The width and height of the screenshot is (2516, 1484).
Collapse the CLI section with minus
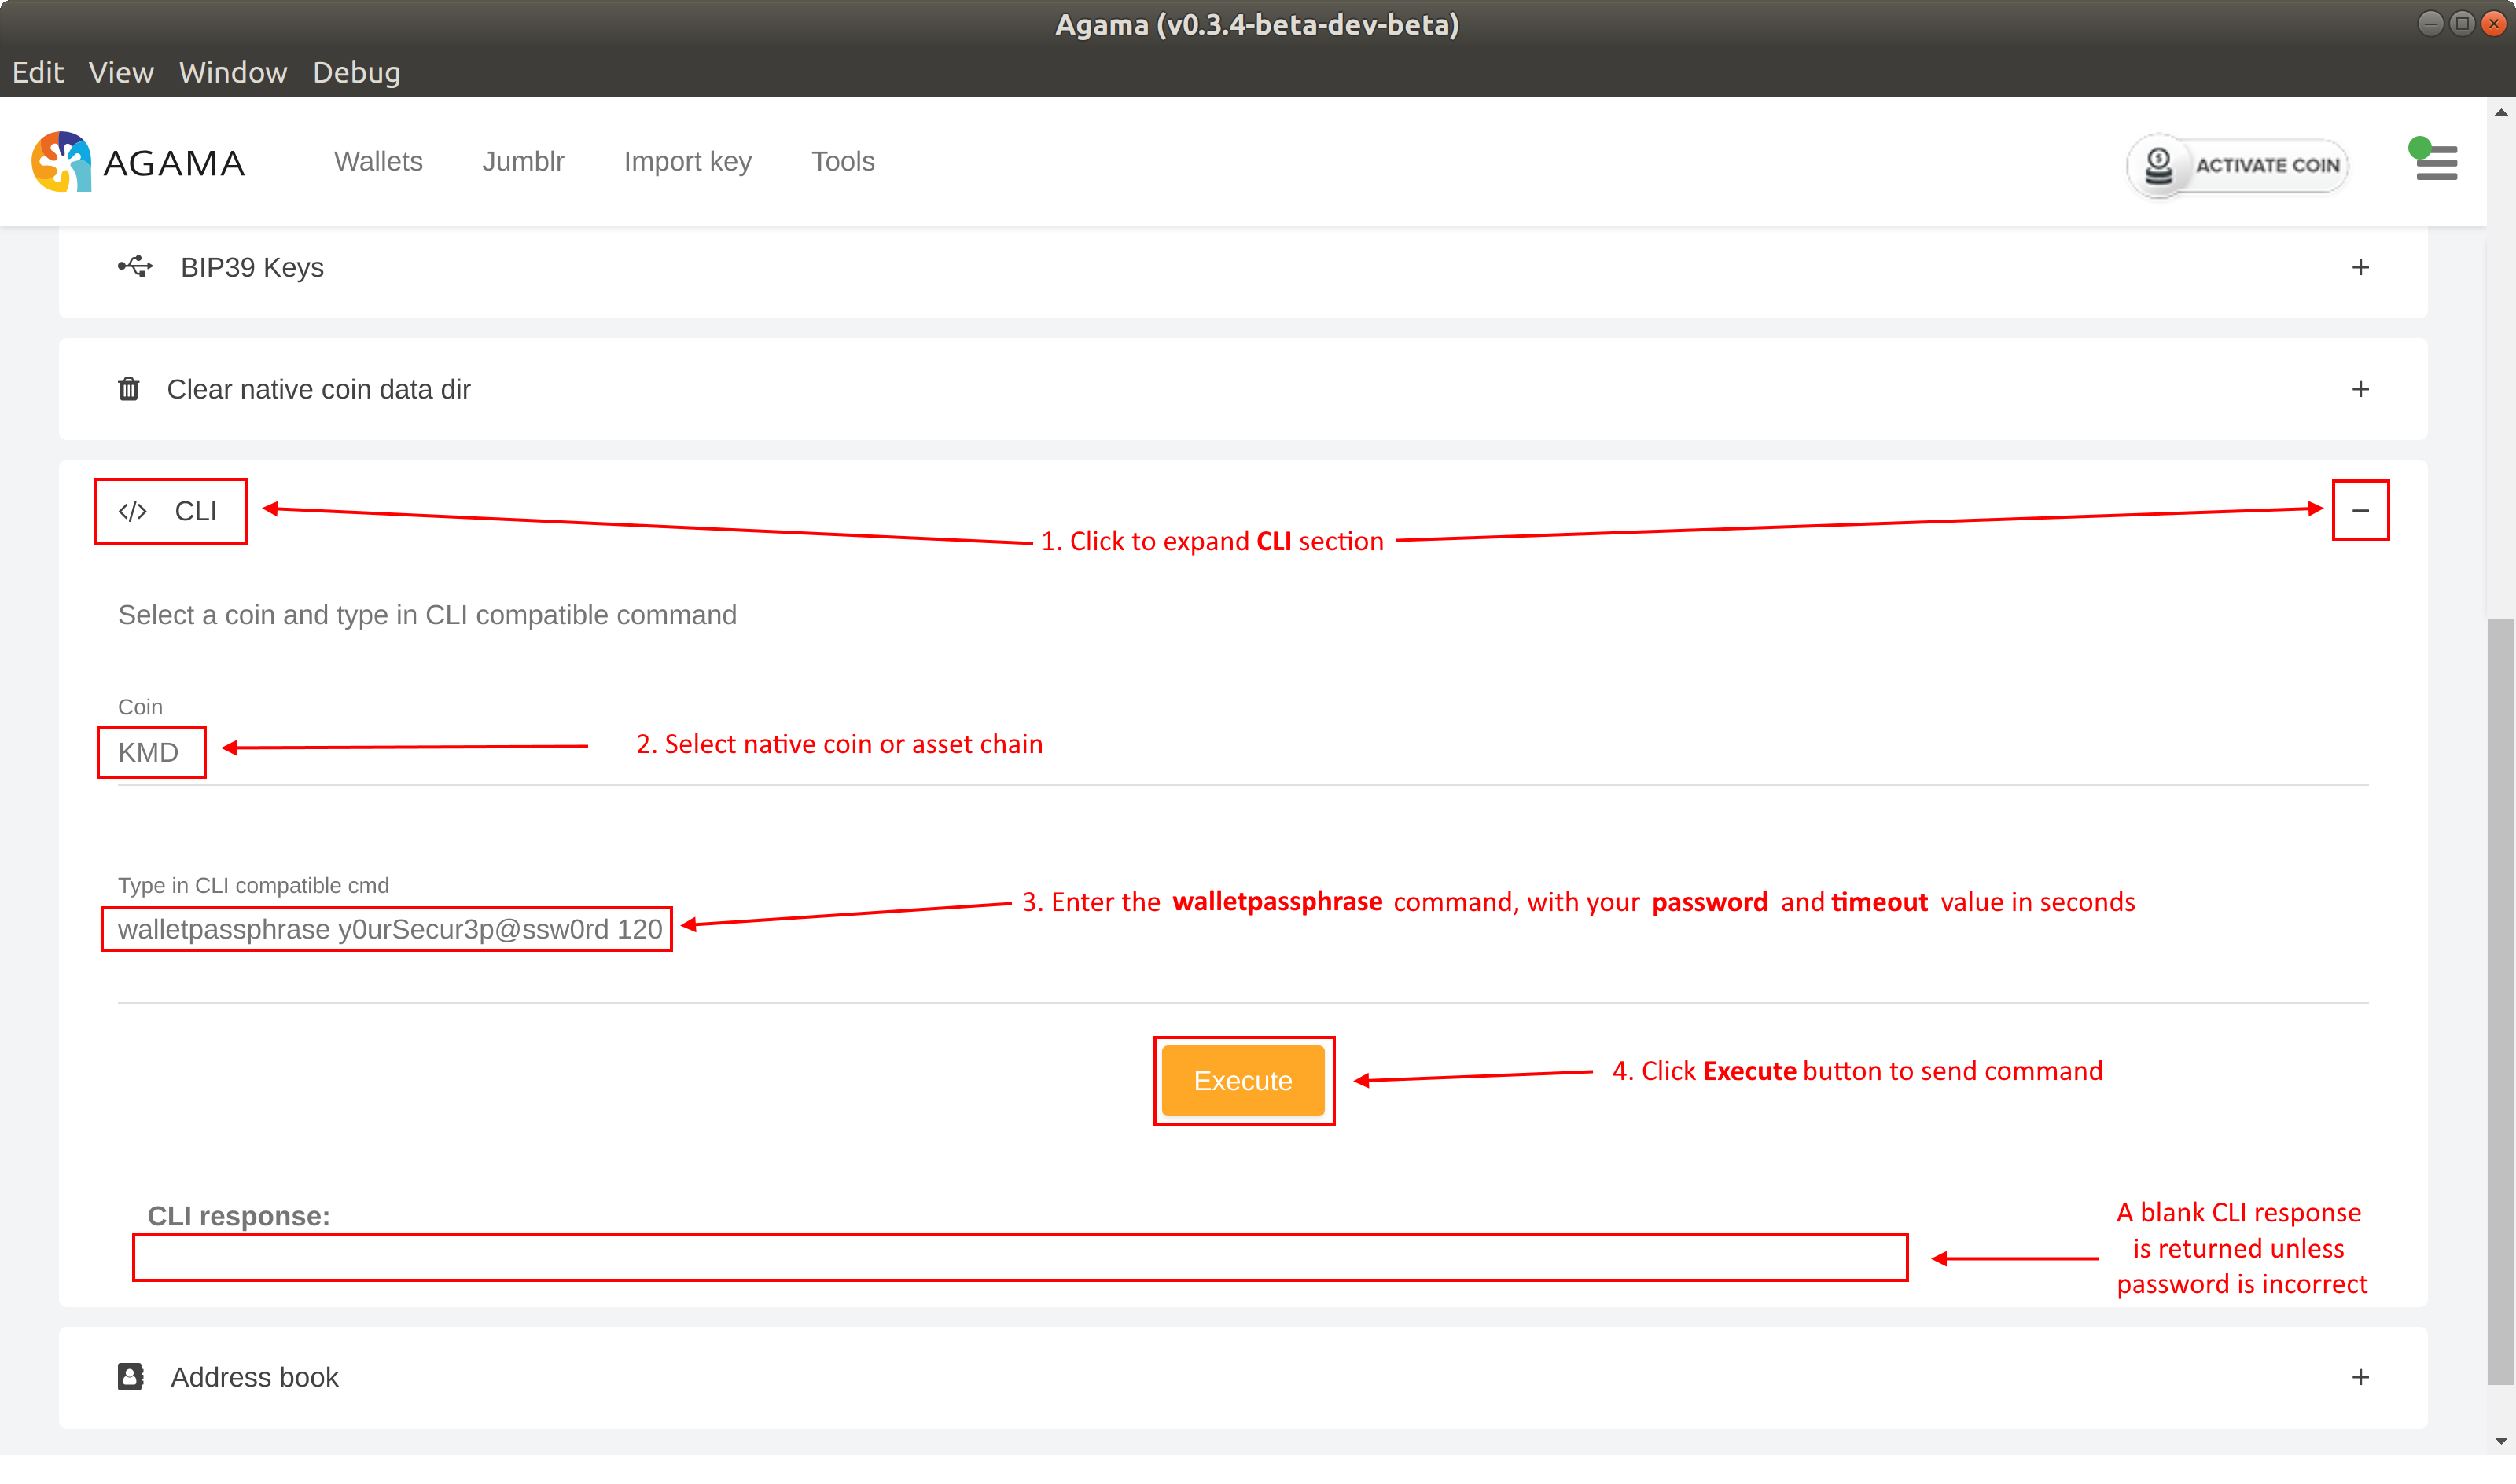[x=2360, y=511]
